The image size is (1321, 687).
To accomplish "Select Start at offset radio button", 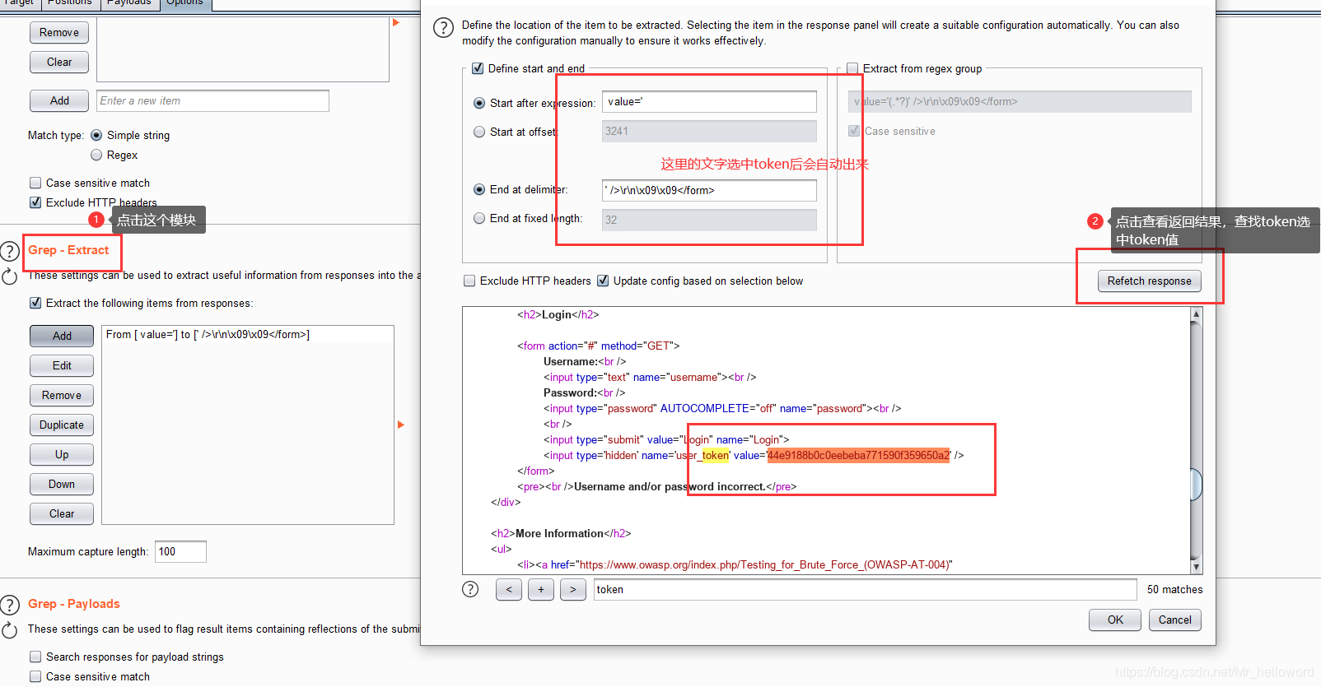I will click(x=479, y=132).
